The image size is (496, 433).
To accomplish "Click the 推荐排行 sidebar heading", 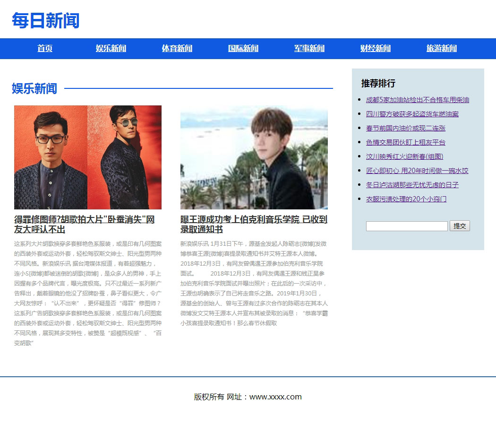I will coord(378,84).
